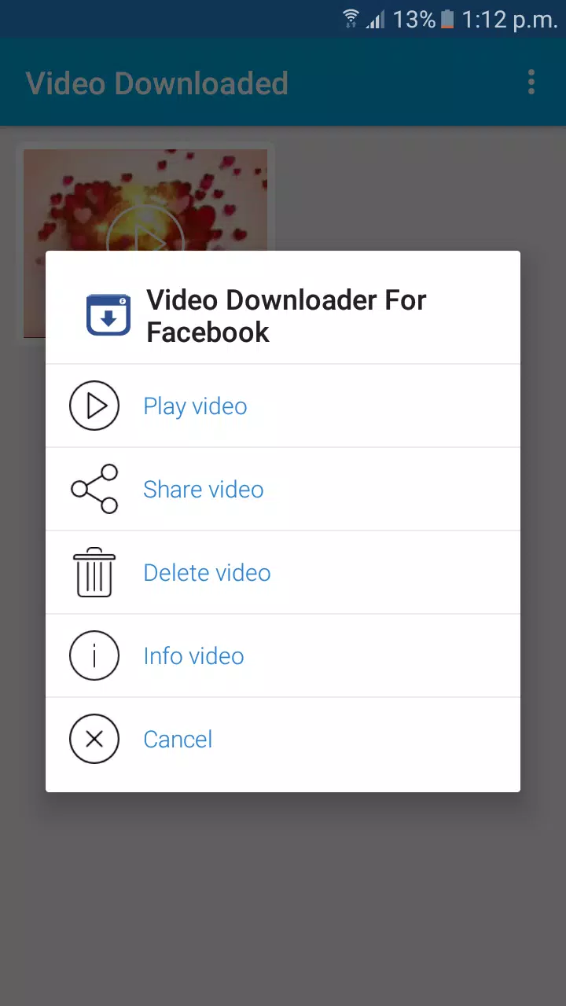Viewport: 566px width, 1006px height.
Task: Tap the Video Downloader For Facebook heading
Action: tap(286, 316)
